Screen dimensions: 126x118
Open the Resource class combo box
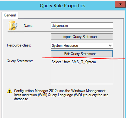(x=82, y=46)
